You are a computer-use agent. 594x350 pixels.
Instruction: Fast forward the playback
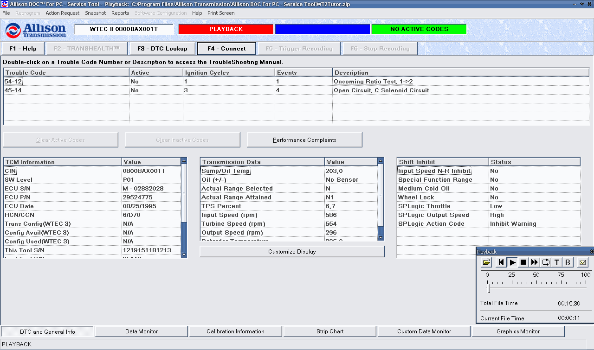(535, 262)
